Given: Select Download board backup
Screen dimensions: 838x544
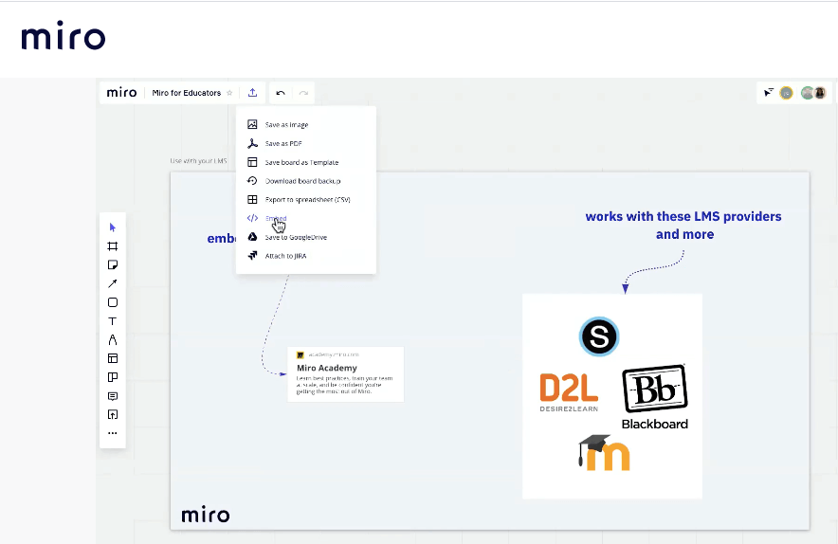Looking at the screenshot, I should pos(305,181).
